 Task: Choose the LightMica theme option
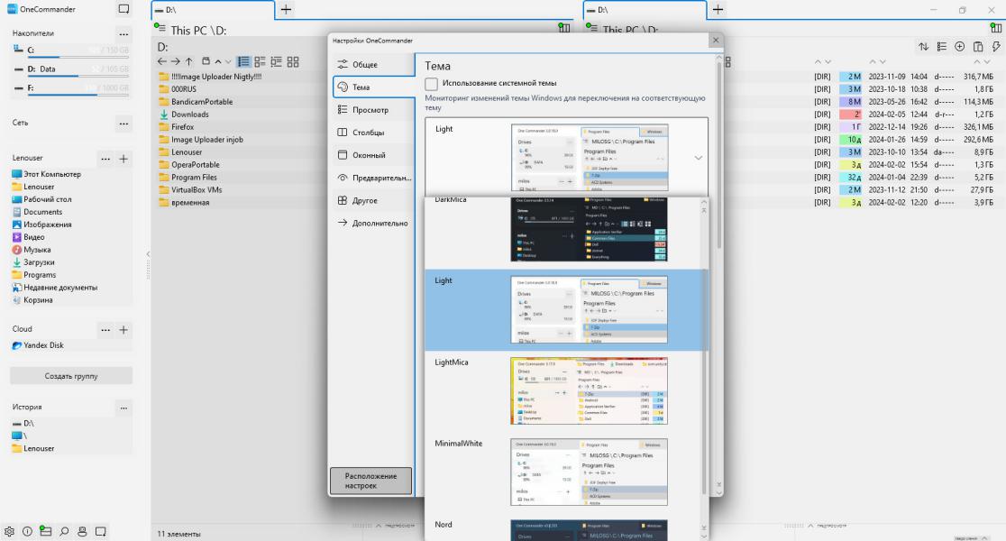(564, 390)
